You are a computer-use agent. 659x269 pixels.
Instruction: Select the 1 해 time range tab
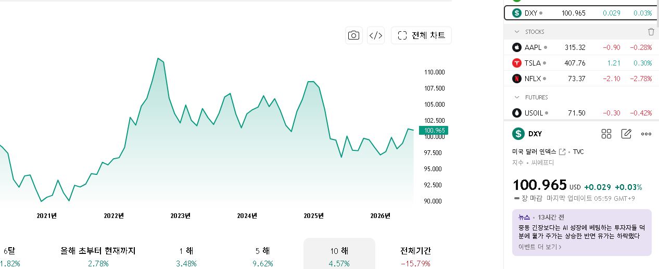point(186,257)
